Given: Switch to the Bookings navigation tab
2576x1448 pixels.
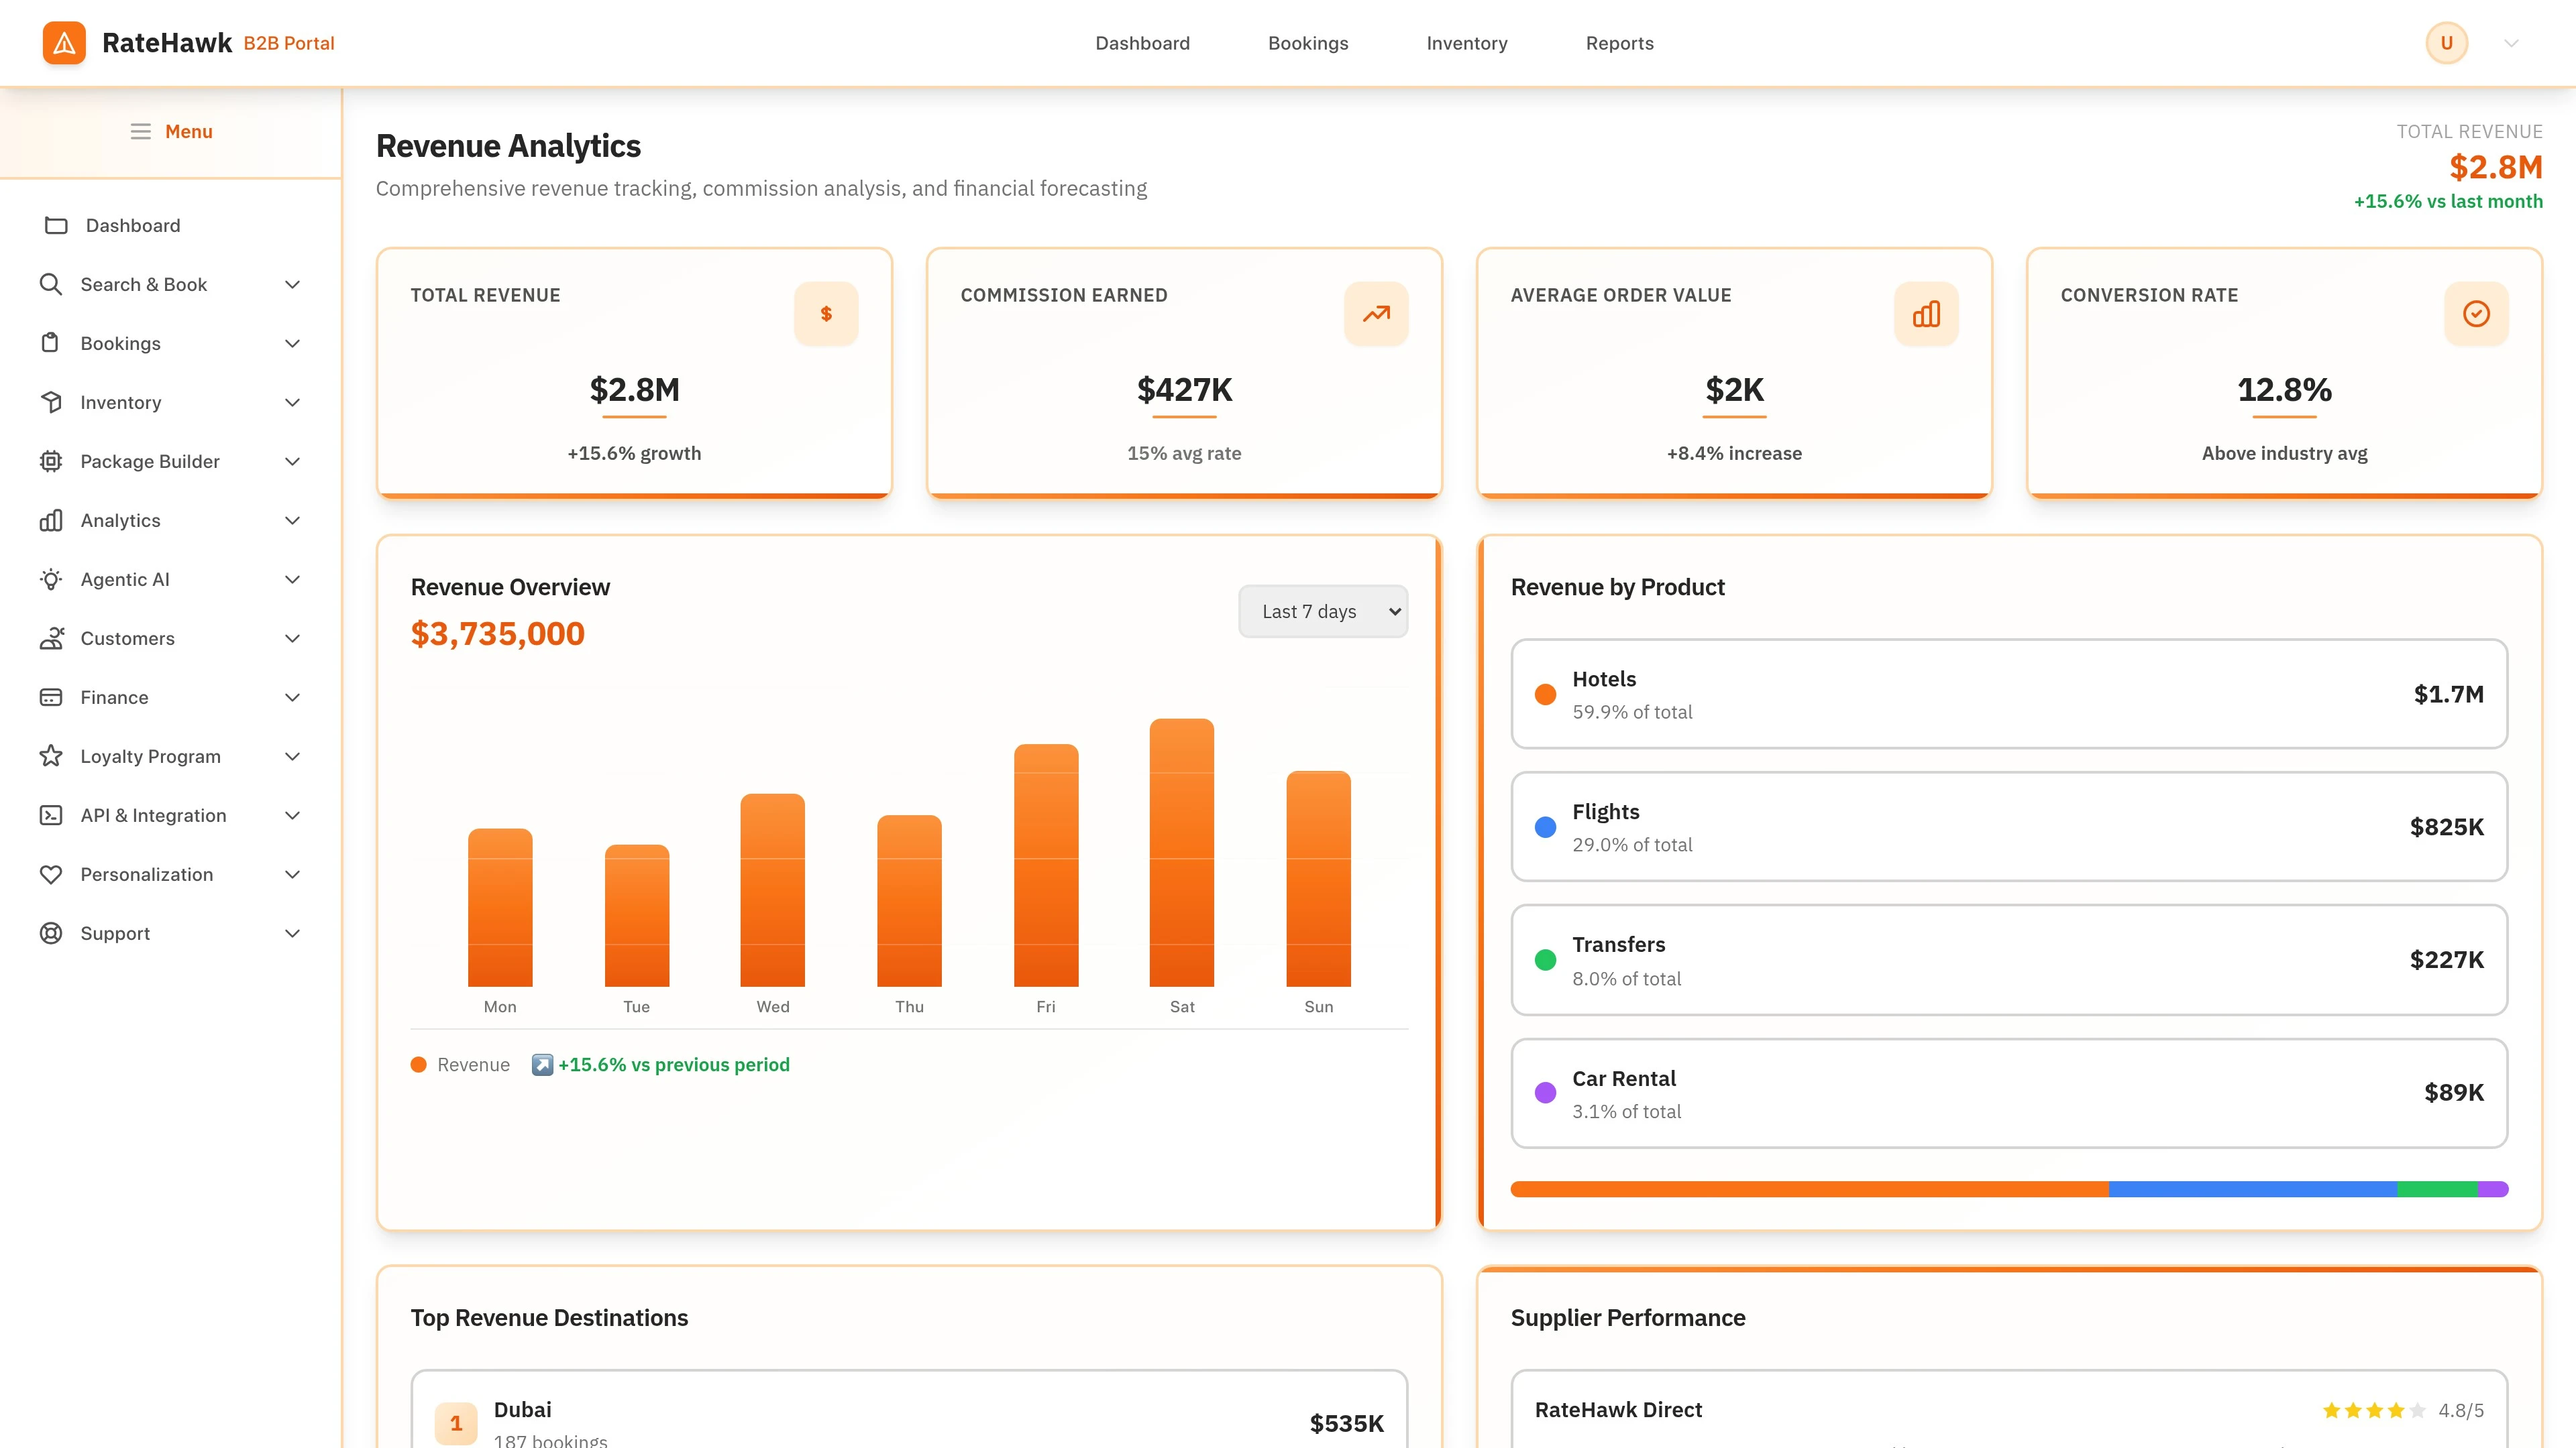Looking at the screenshot, I should (x=1308, y=43).
